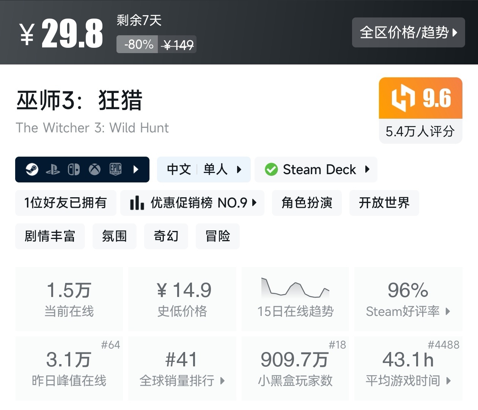The width and height of the screenshot is (478, 410).
Task: Select the 冒险 tag
Action: click(218, 236)
